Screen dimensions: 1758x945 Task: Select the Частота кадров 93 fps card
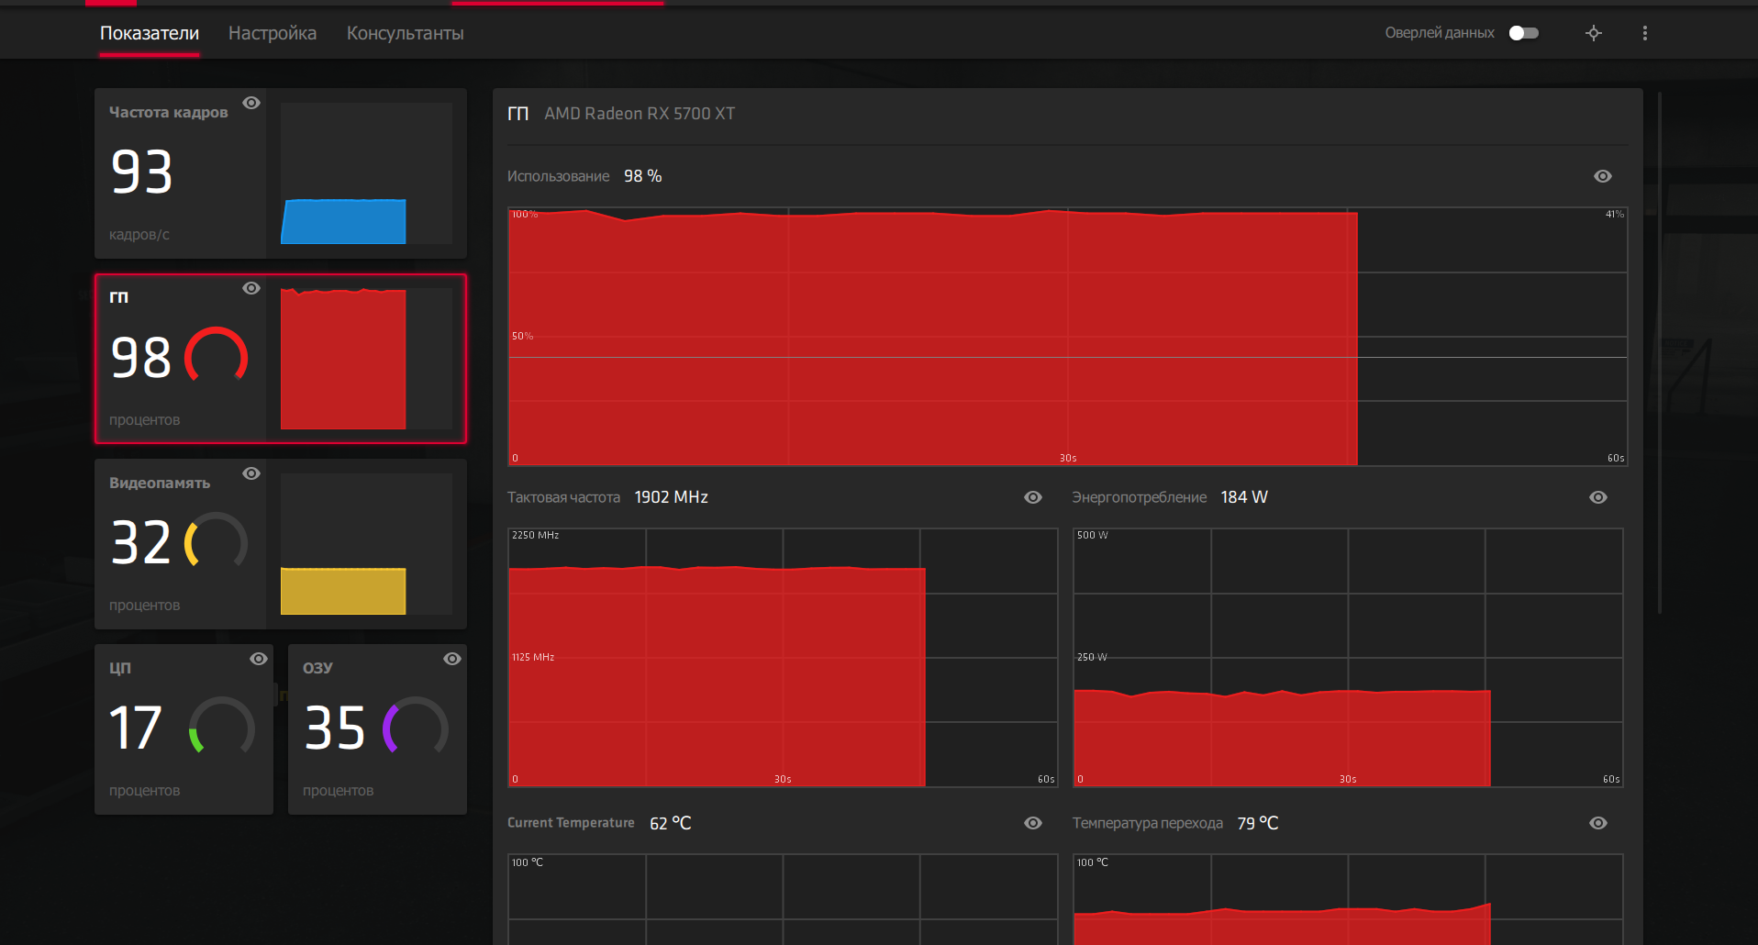point(281,173)
